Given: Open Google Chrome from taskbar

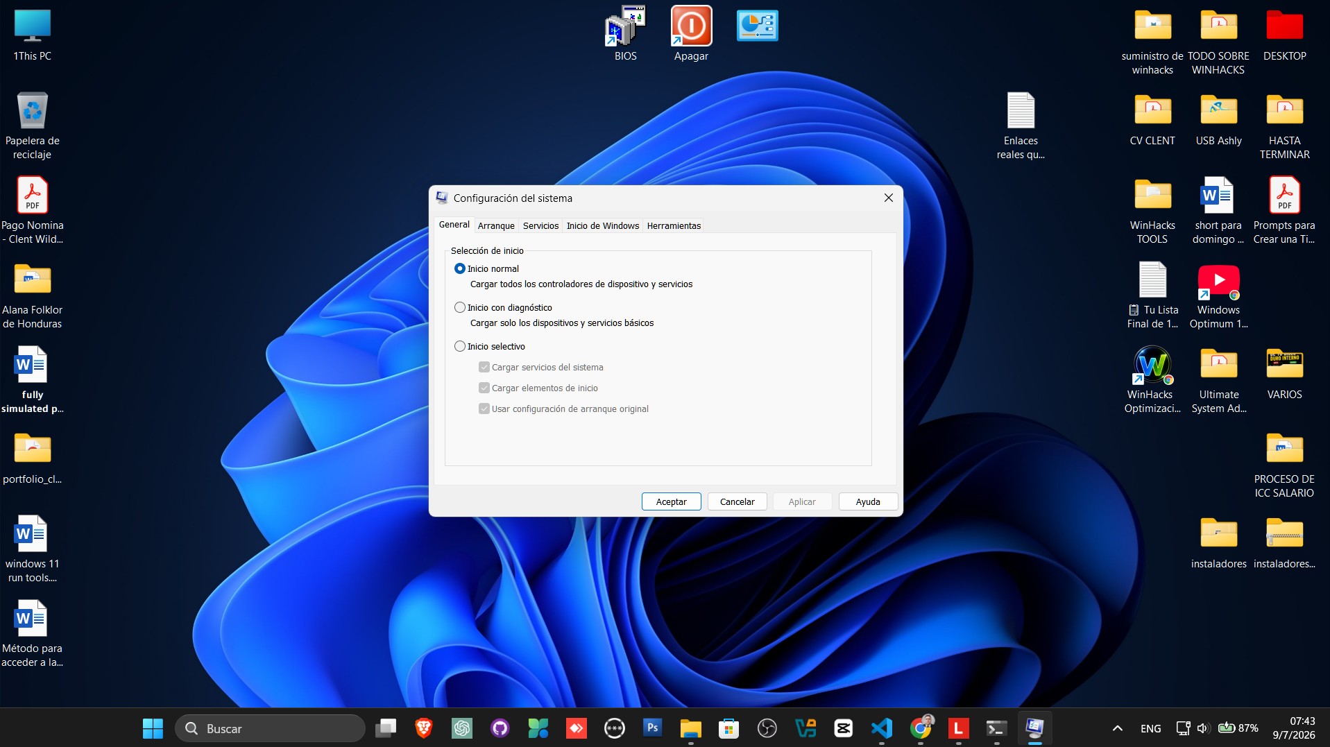Looking at the screenshot, I should (921, 728).
